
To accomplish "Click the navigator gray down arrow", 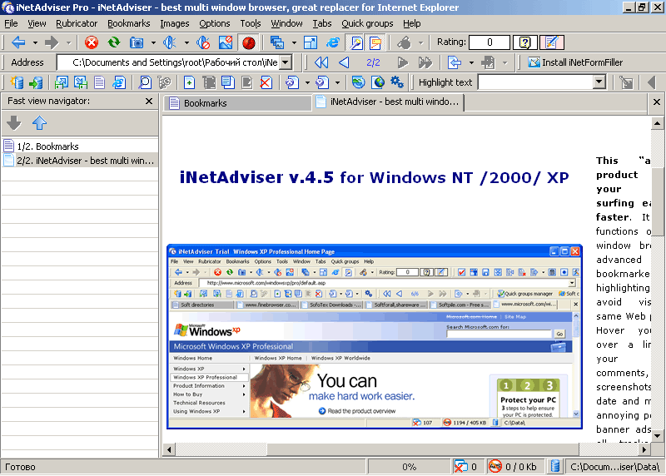I will coord(14,123).
